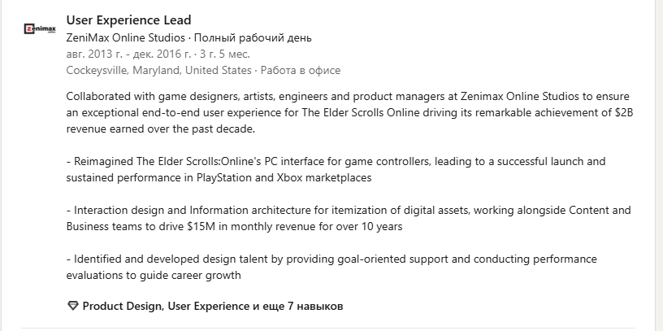
Task: Click the bullet starting 'Identified and developed design talent'
Action: [x=331, y=267]
